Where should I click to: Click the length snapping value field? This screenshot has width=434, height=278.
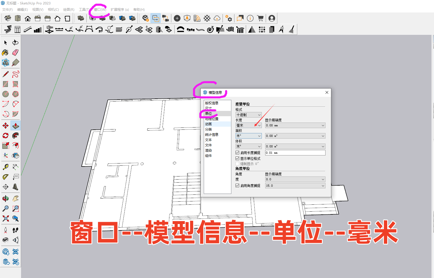(295, 153)
